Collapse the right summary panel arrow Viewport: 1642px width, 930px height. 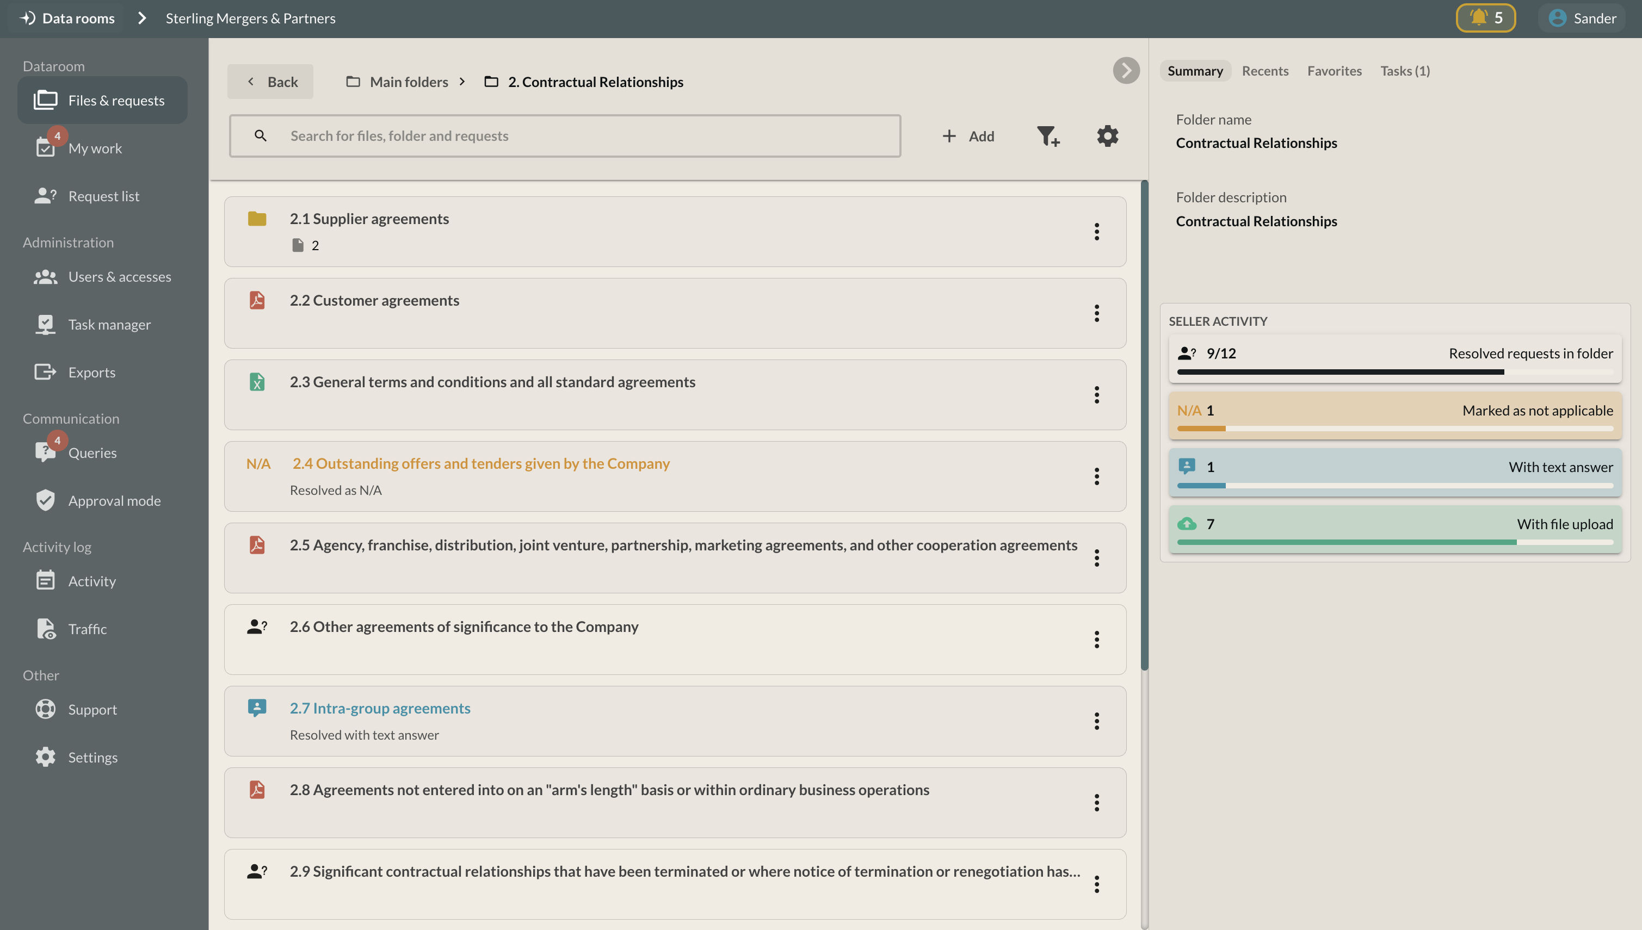click(1126, 70)
